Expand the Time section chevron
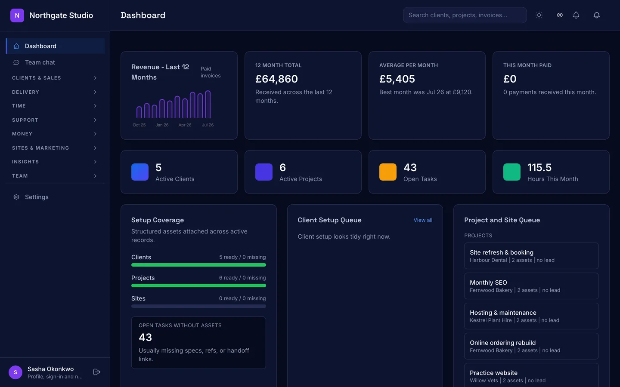This screenshot has height=387, width=620. (x=95, y=106)
